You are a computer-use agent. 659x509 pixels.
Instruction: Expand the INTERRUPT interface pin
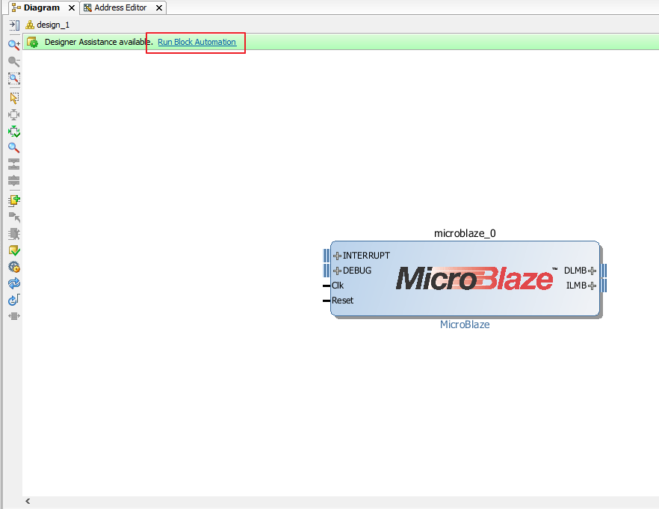coord(337,256)
